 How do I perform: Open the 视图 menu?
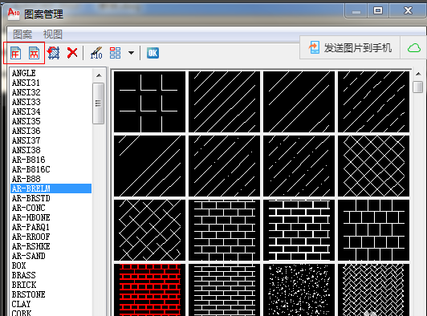click(x=53, y=34)
